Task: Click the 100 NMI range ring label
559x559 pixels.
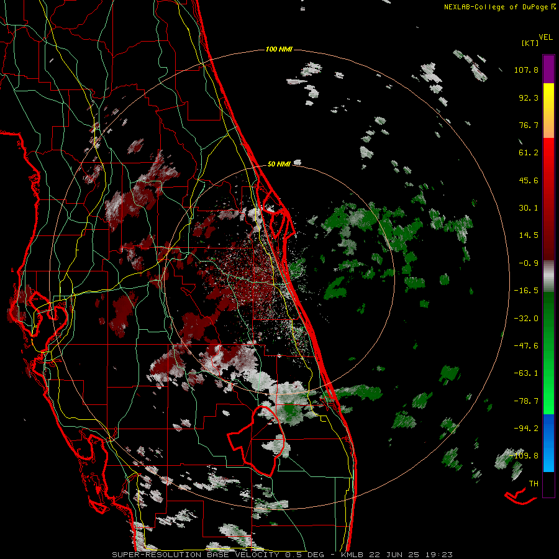Action: [x=279, y=49]
